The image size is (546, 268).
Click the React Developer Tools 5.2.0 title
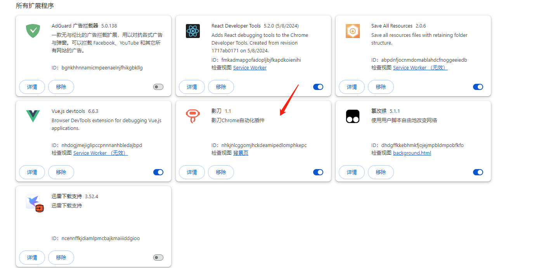(x=255, y=26)
